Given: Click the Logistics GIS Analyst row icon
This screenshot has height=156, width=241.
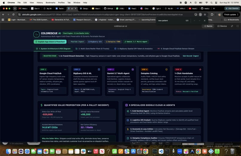Looking at the screenshot, I should [128, 120].
